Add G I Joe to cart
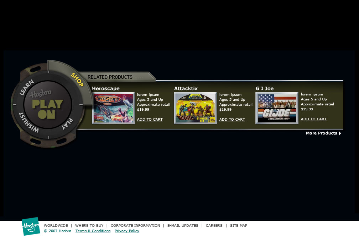Image resolution: width=359 pixels, height=242 pixels. pyautogui.click(x=313, y=119)
